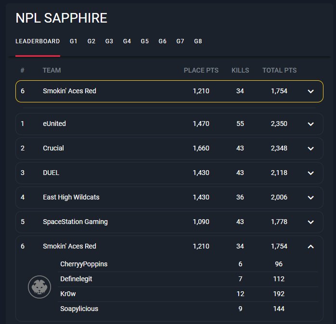Click the TEAM column header
The width and height of the screenshot is (336, 324).
click(x=52, y=70)
